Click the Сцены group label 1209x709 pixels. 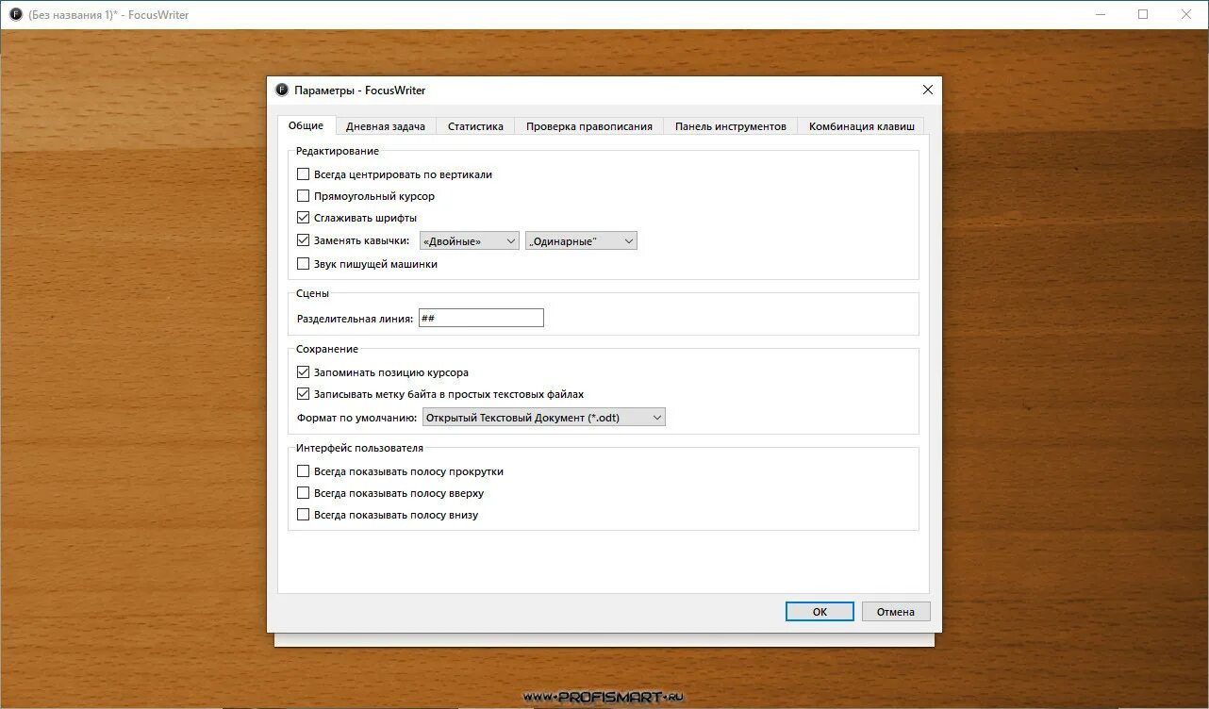click(x=313, y=293)
